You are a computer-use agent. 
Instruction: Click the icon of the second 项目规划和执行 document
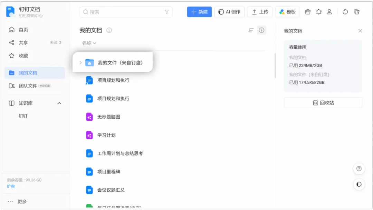click(x=89, y=98)
